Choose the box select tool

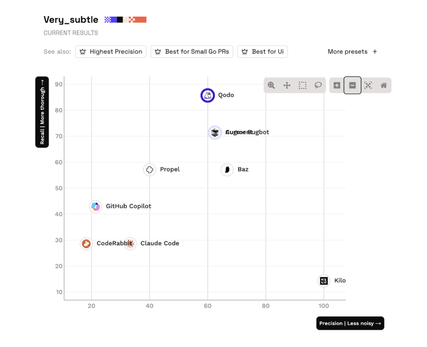(x=302, y=85)
